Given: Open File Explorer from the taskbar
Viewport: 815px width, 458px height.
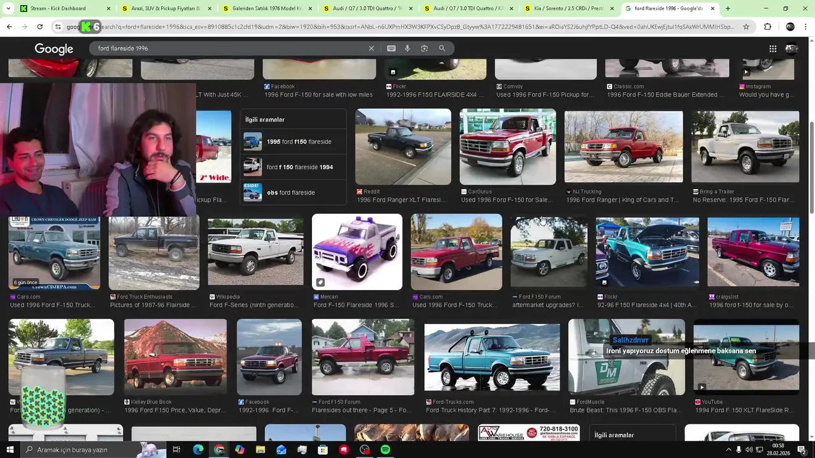Looking at the screenshot, I should pyautogui.click(x=260, y=450).
